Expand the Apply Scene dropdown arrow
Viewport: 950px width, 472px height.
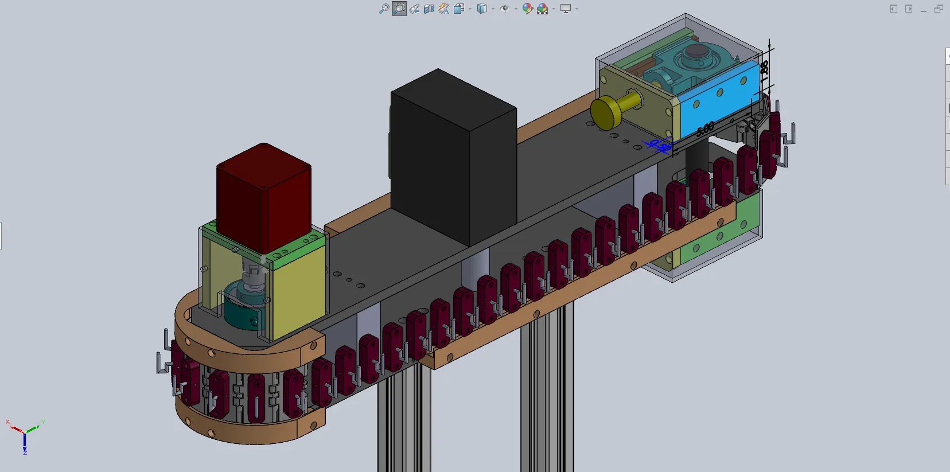pyautogui.click(x=554, y=9)
